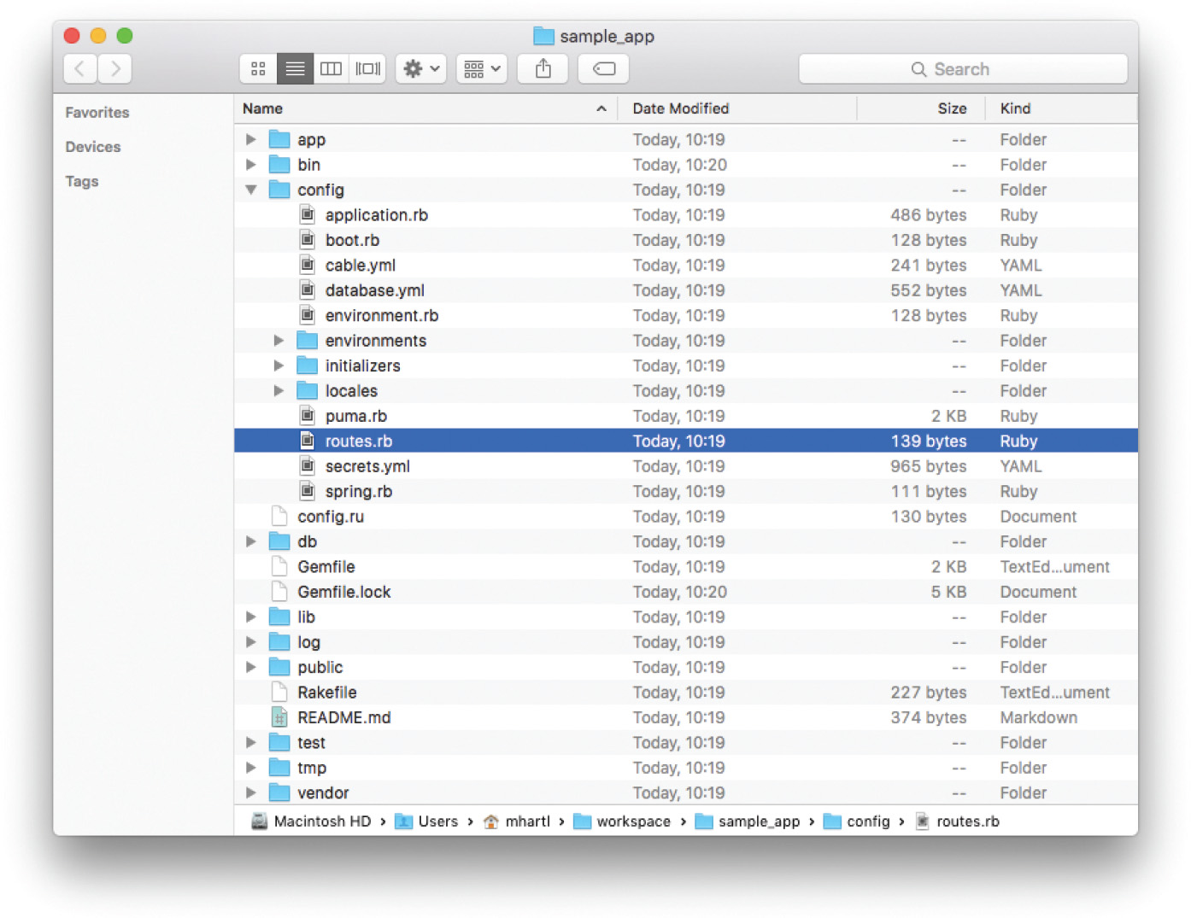
Task: Expand the lib folder
Action: (x=250, y=617)
